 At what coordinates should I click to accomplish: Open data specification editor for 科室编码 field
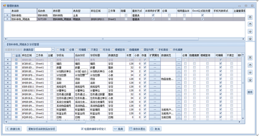179,110
